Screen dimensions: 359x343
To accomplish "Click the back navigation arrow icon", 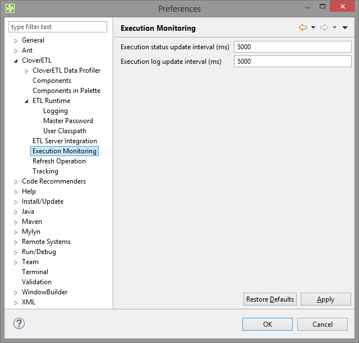I will tap(303, 27).
